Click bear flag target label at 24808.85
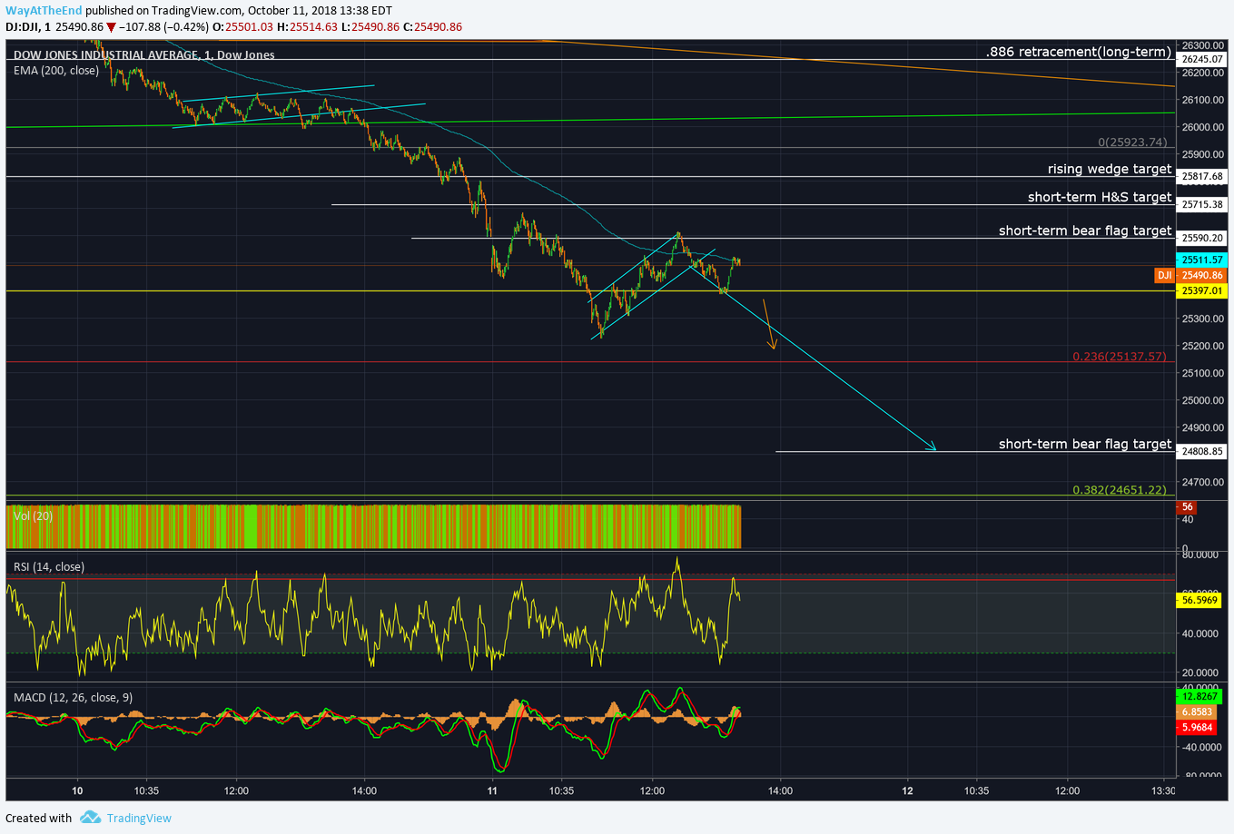This screenshot has width=1234, height=834. coord(1085,444)
